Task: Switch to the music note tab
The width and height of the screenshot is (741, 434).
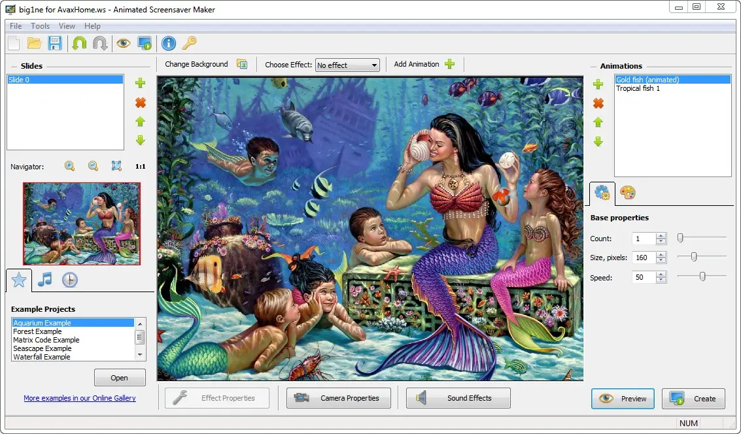Action: click(x=45, y=280)
